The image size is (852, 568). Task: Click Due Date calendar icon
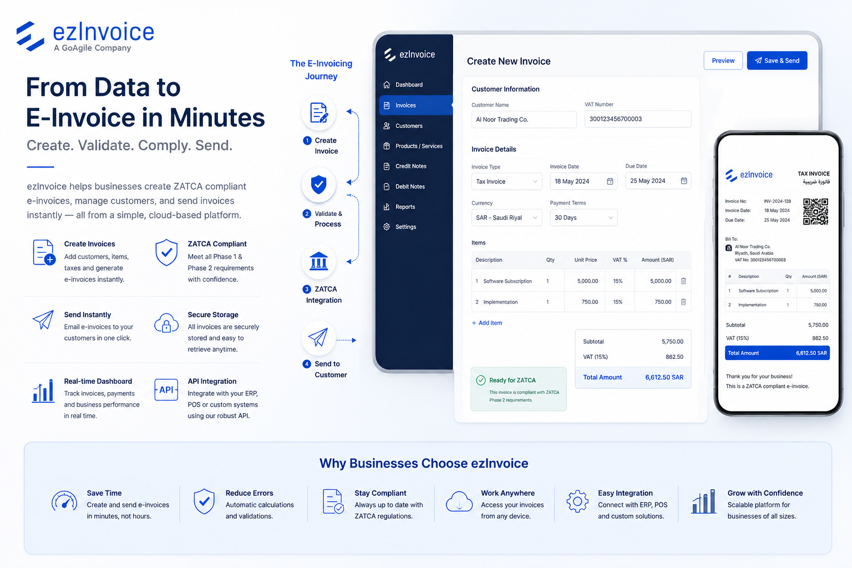click(684, 181)
